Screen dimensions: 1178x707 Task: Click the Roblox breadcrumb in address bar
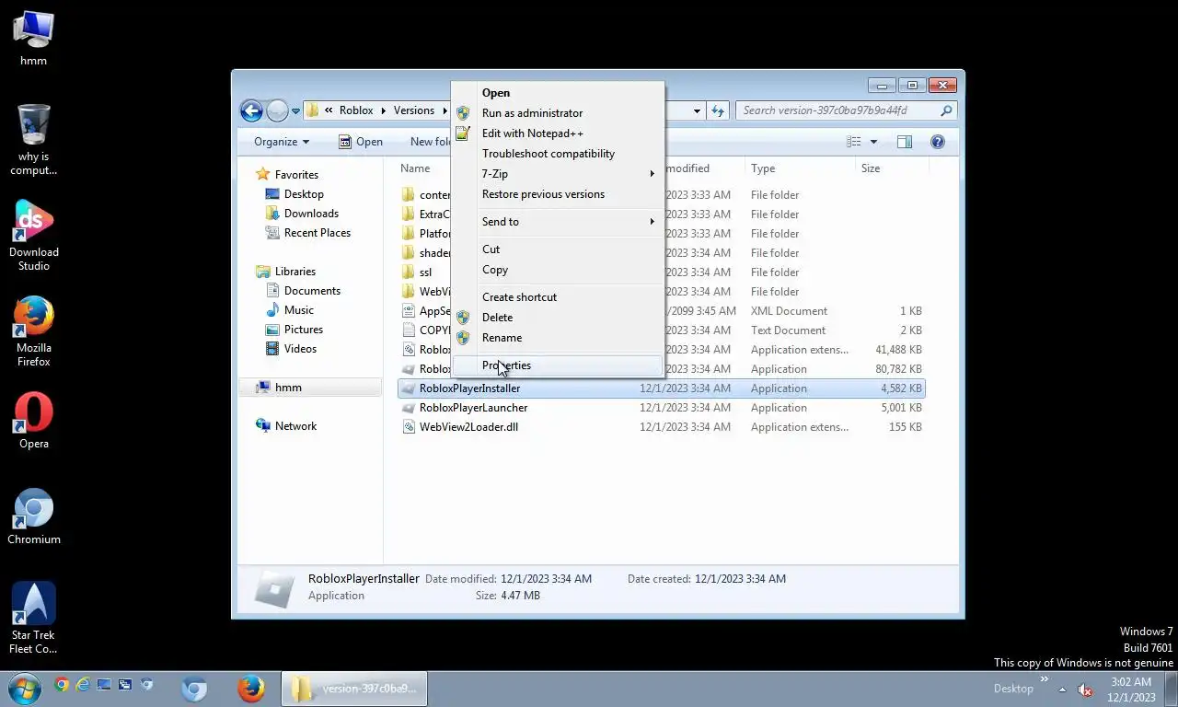[x=356, y=110]
